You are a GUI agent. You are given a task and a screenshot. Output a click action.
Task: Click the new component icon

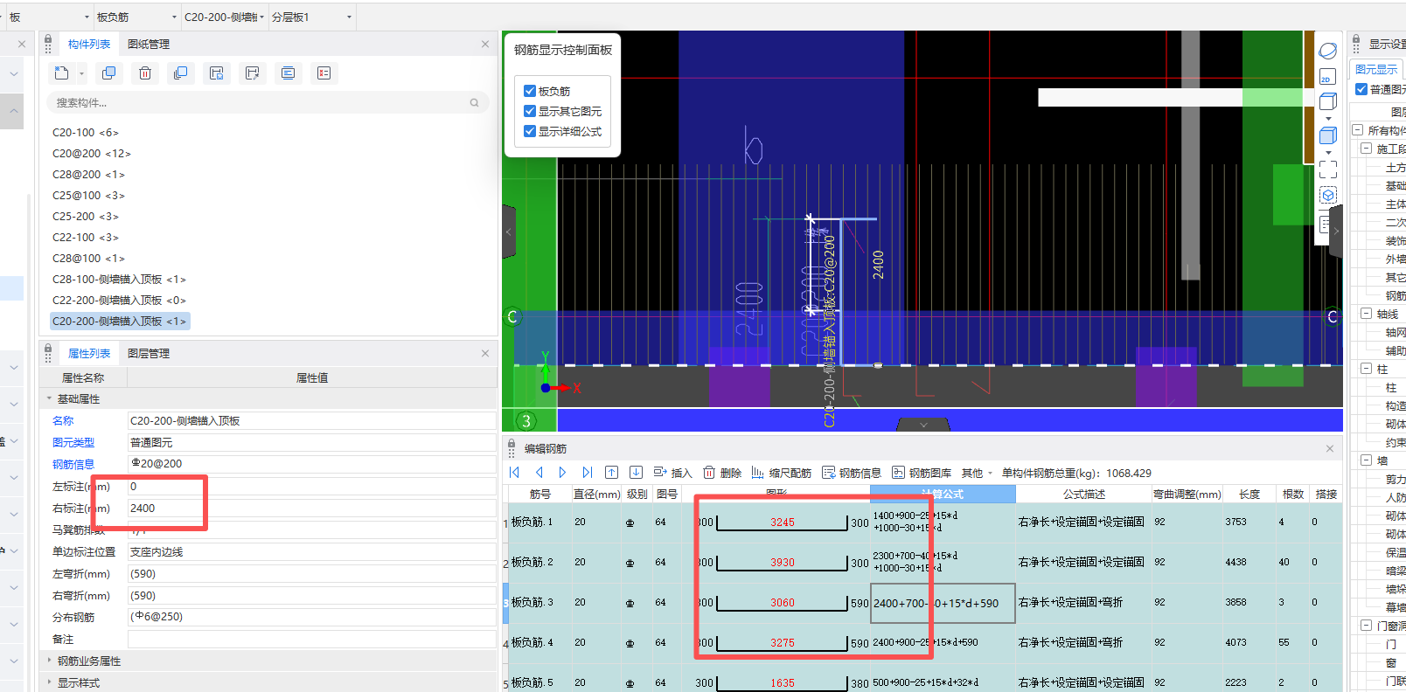62,73
